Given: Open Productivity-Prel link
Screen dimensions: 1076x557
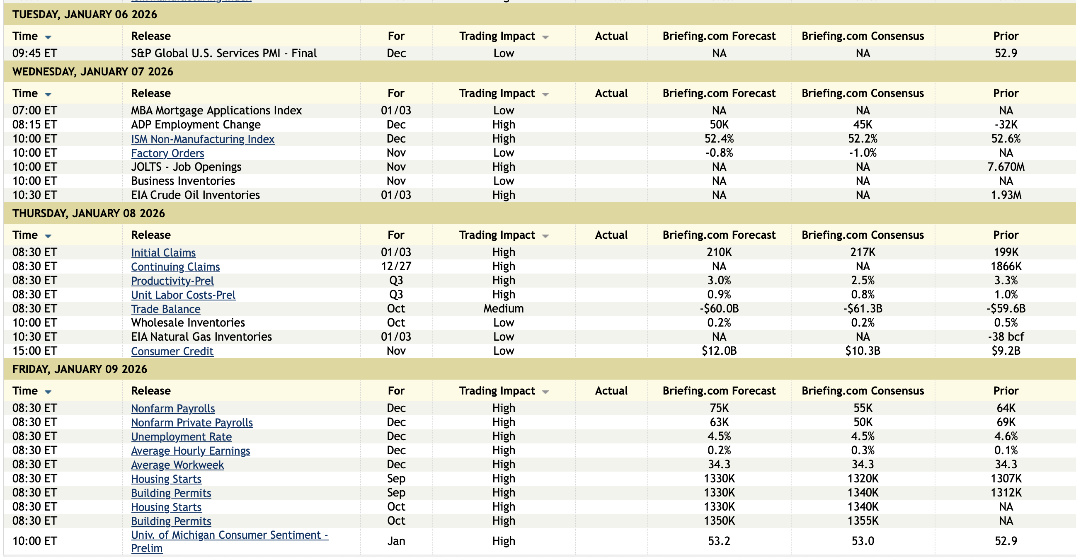Looking at the screenshot, I should pyautogui.click(x=172, y=281).
